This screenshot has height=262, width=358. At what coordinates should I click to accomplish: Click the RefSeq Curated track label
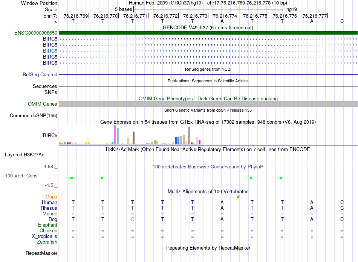pyautogui.click(x=40, y=74)
